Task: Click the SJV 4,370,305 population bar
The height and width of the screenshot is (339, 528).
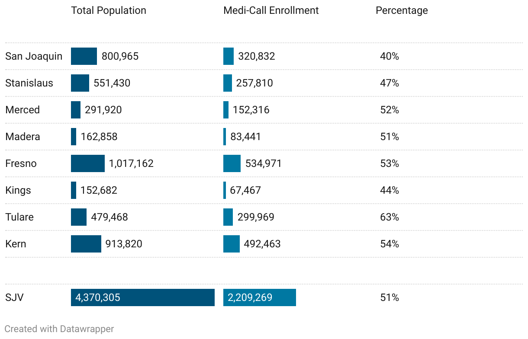Action: pos(143,297)
